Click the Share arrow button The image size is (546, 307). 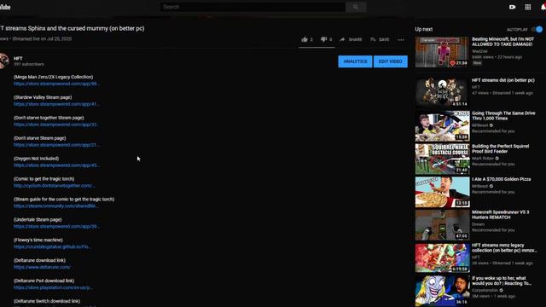point(351,39)
